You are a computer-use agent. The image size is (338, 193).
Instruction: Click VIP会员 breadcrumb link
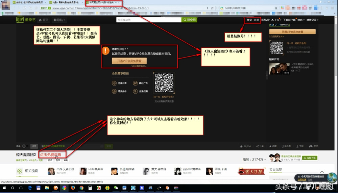33,160
